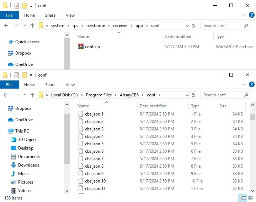Open Music note icon in sidebar

(14, 174)
